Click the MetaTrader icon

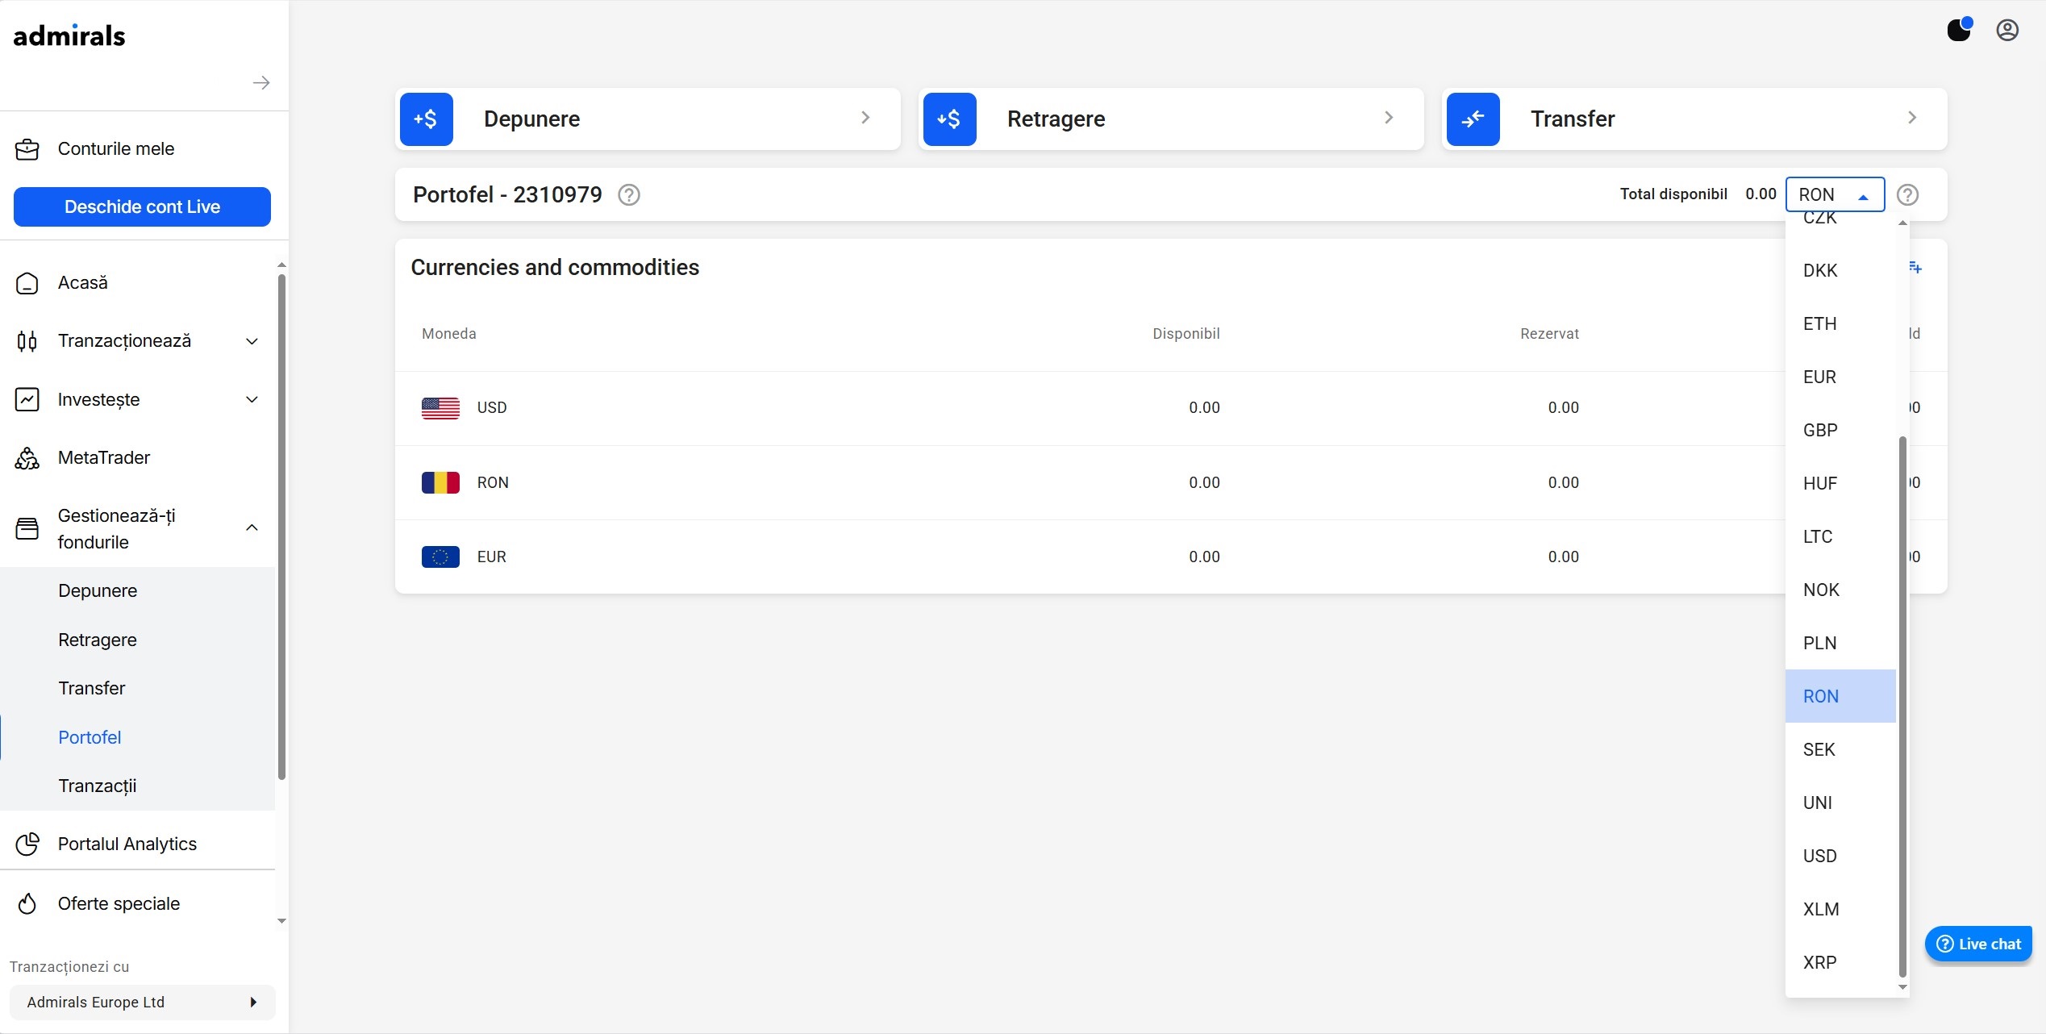click(x=27, y=458)
